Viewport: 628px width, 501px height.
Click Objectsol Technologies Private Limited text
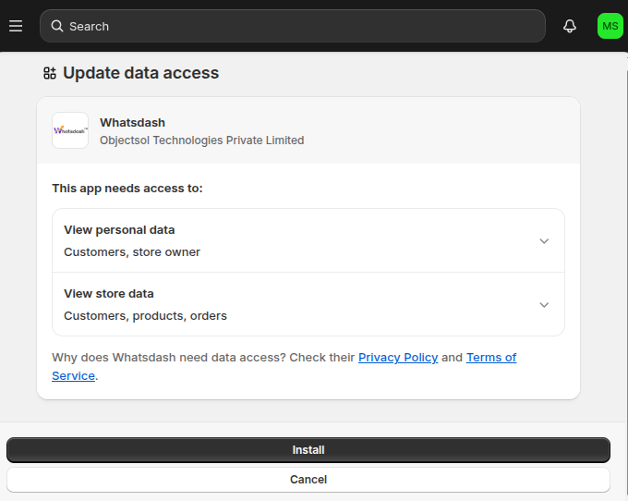201,141
